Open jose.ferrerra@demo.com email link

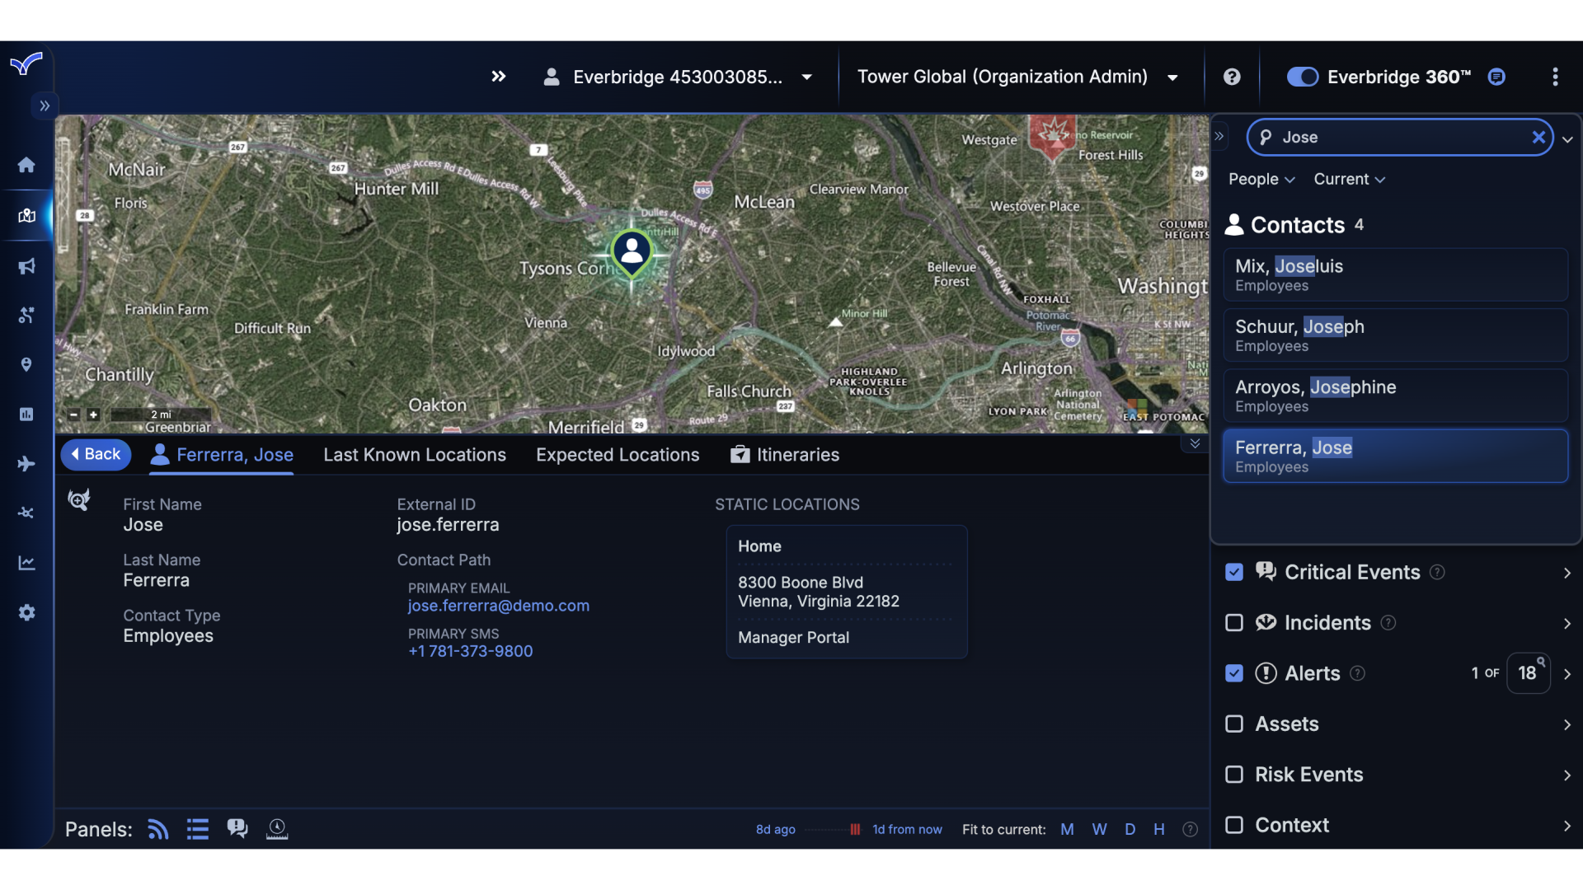(498, 606)
